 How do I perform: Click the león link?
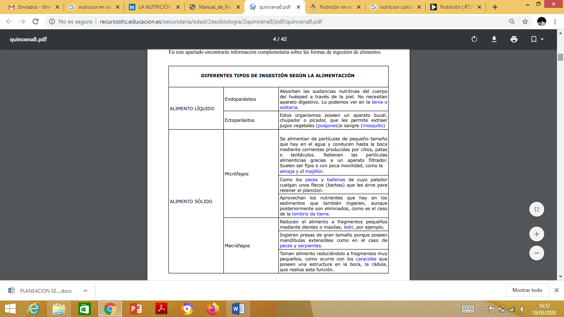click(x=348, y=227)
